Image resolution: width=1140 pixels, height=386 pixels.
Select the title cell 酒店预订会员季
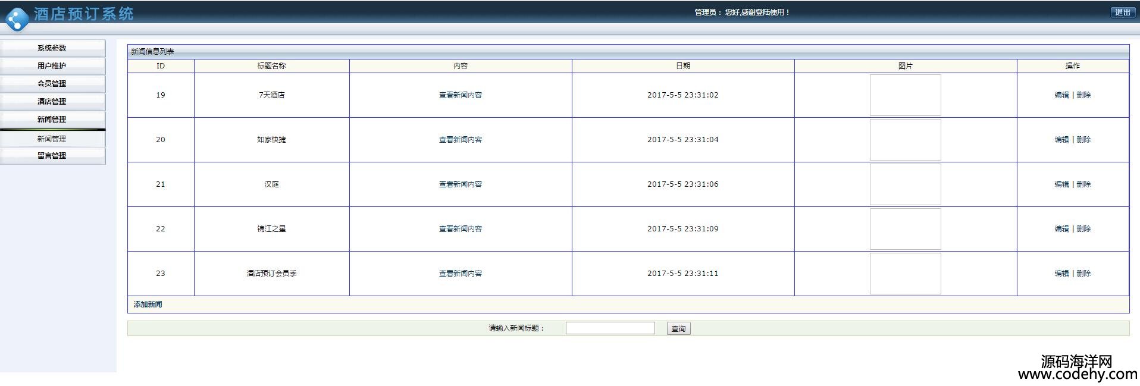point(271,274)
